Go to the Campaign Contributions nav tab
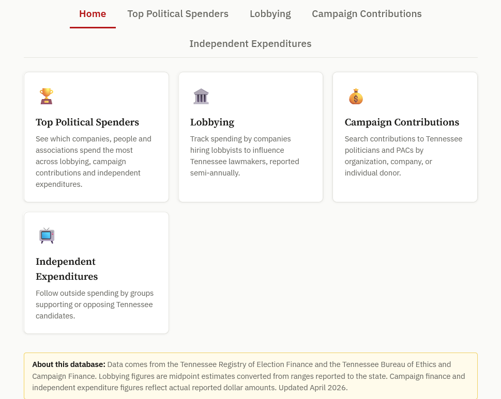 pyautogui.click(x=367, y=14)
